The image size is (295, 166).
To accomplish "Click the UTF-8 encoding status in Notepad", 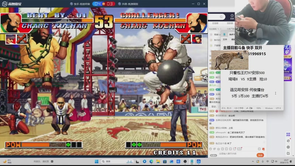I will coord(278,108).
